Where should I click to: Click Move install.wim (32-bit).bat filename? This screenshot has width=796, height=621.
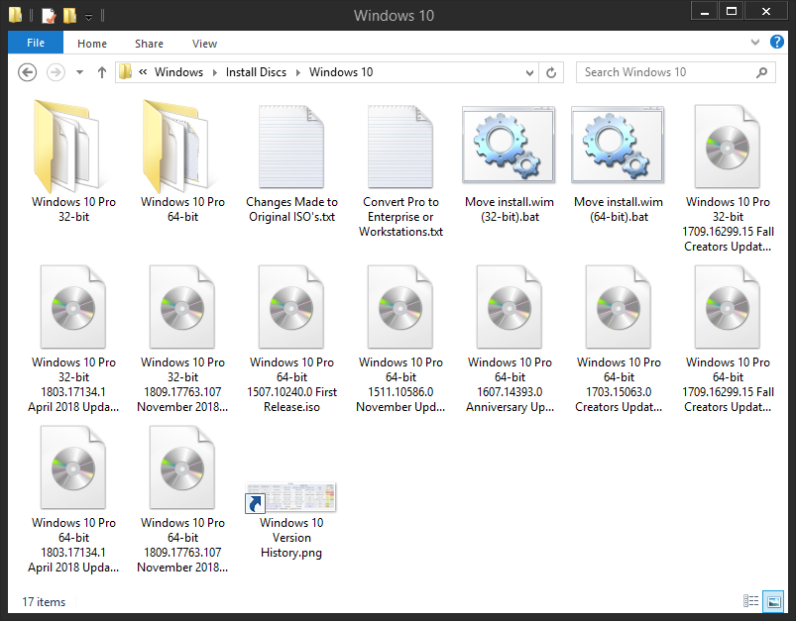[x=510, y=209]
